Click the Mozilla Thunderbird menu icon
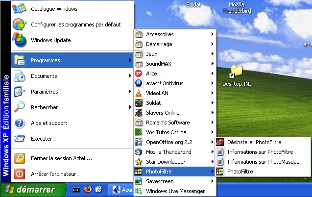Viewport: 312px width, 197px height. [x=139, y=152]
